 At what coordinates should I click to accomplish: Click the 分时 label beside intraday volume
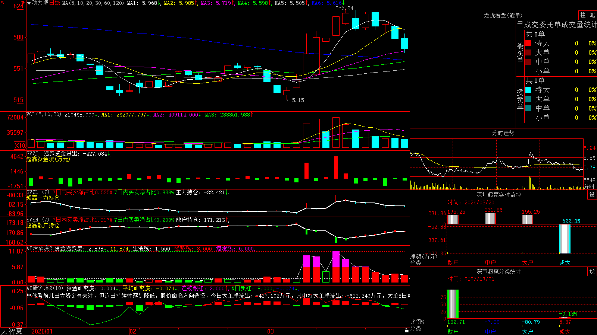[590, 186]
